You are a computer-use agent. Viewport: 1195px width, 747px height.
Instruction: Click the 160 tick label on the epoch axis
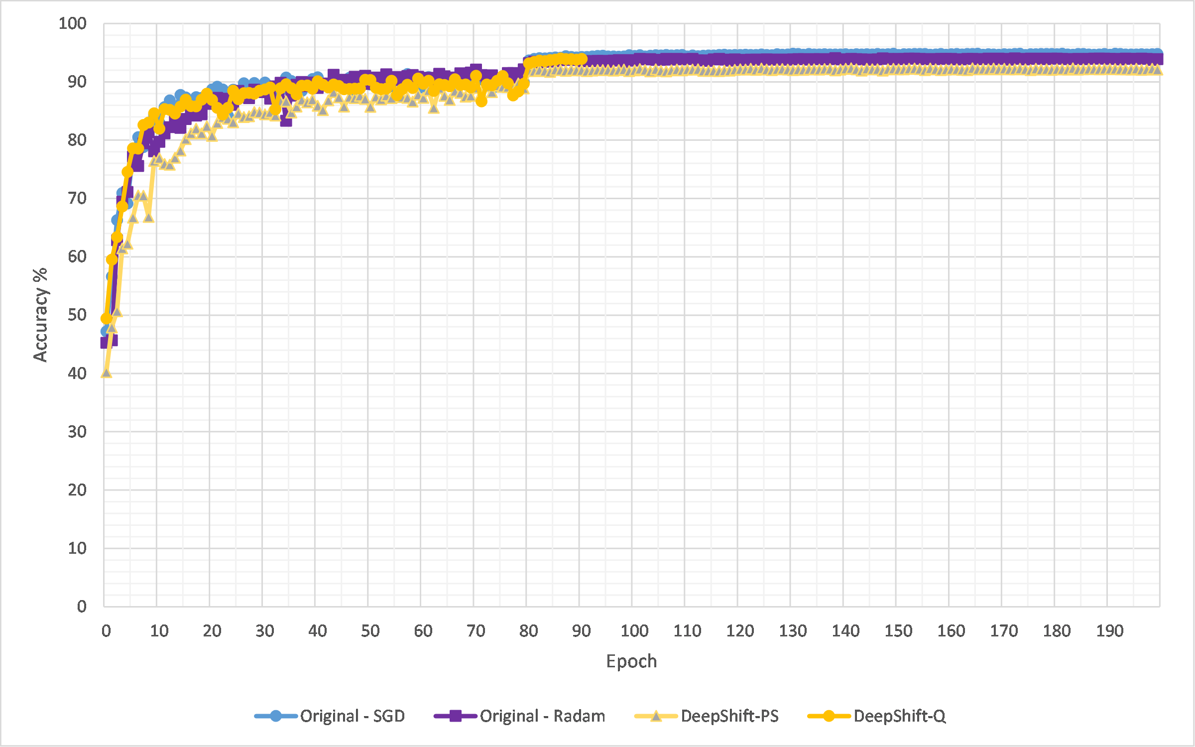pos(951,631)
